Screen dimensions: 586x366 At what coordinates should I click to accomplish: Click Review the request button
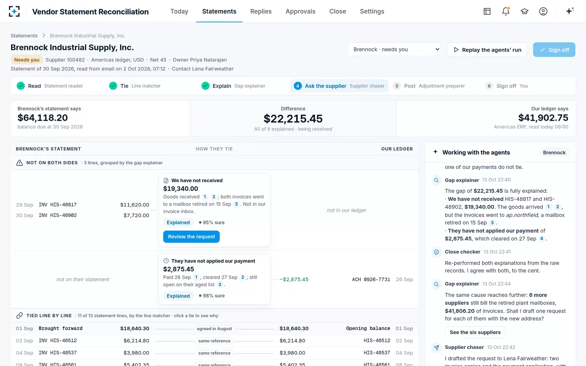[191, 237]
